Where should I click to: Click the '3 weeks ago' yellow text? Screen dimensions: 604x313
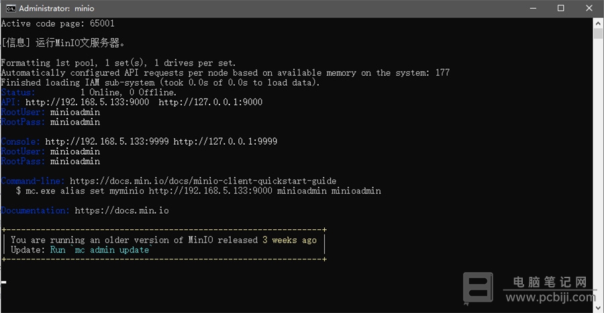(x=290, y=241)
